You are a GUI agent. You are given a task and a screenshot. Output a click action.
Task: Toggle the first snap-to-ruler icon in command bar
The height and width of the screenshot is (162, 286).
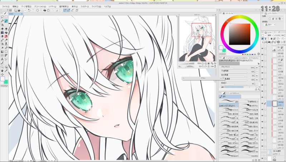(x=65, y=10)
